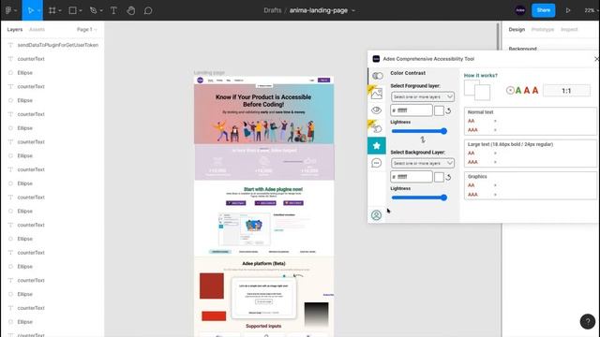Open the eye simulator icon in Adee sidebar
The image size is (600, 337).
377,110
